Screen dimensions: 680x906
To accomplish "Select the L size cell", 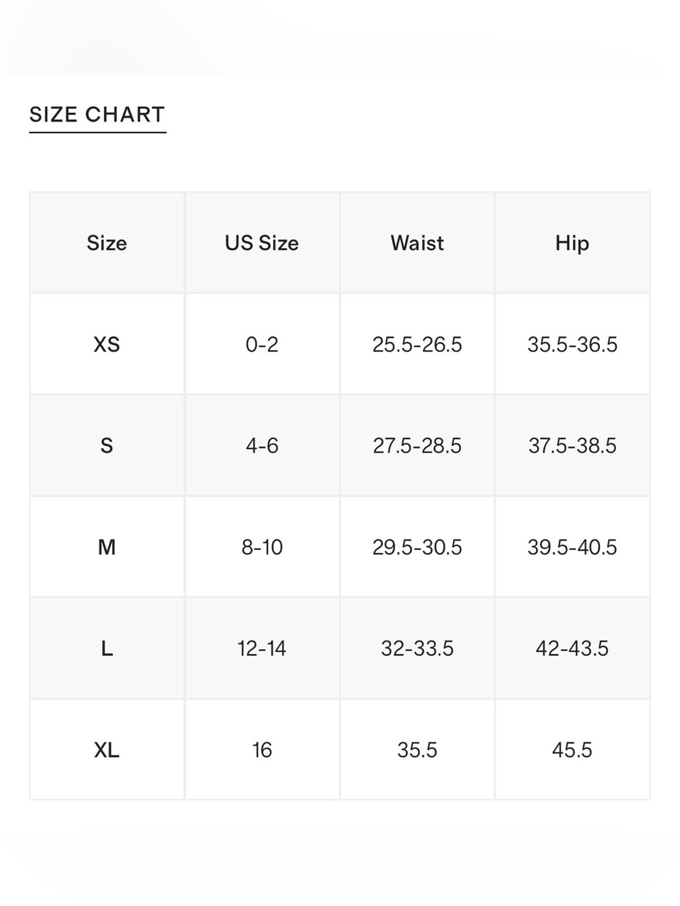I will pos(107,648).
